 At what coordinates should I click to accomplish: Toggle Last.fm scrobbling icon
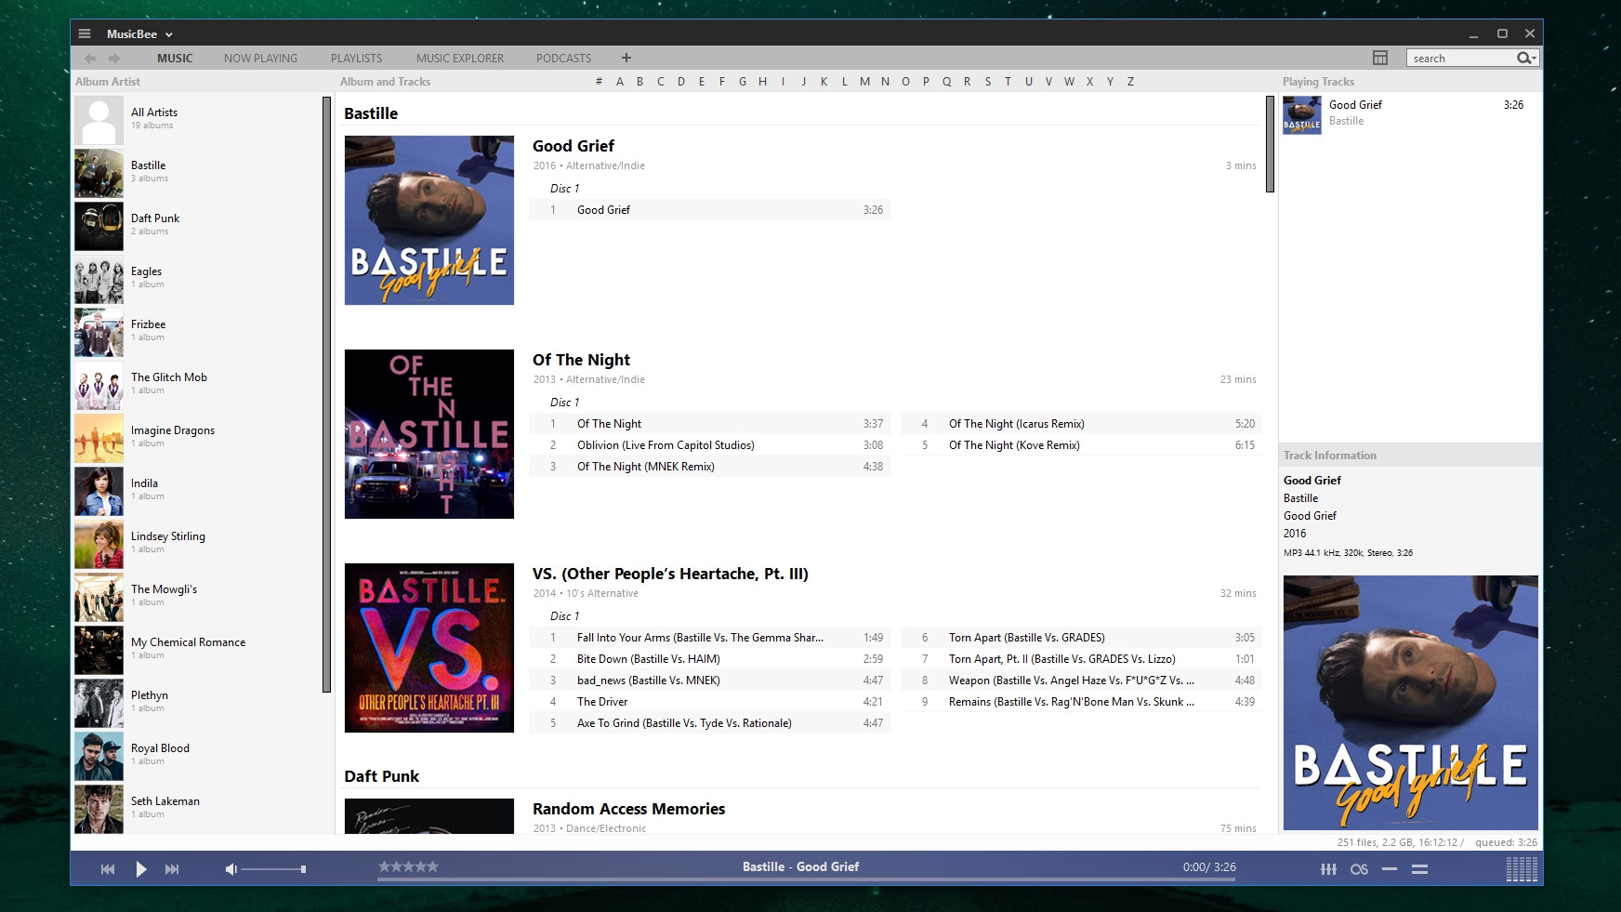pyautogui.click(x=1359, y=869)
